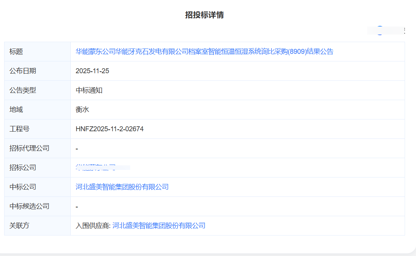Select the region value 衡水
416x256 pixels.
(x=82, y=109)
